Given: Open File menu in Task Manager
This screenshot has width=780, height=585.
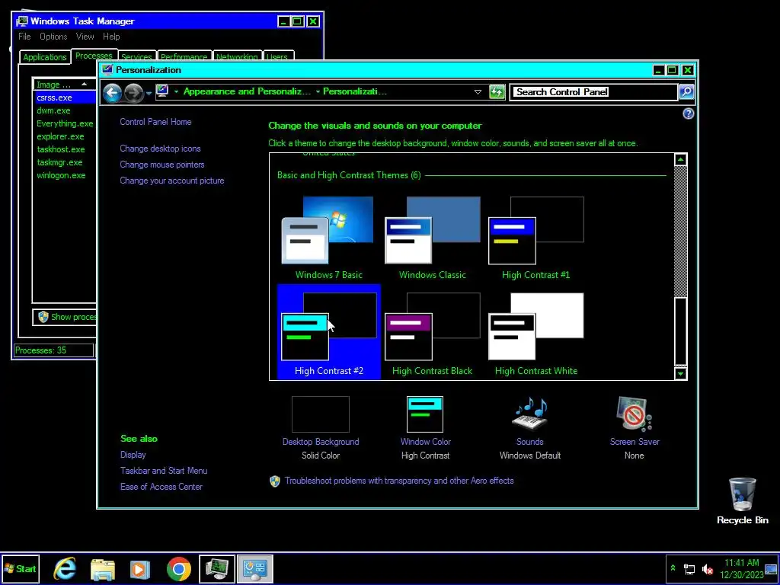Looking at the screenshot, I should click(x=24, y=37).
